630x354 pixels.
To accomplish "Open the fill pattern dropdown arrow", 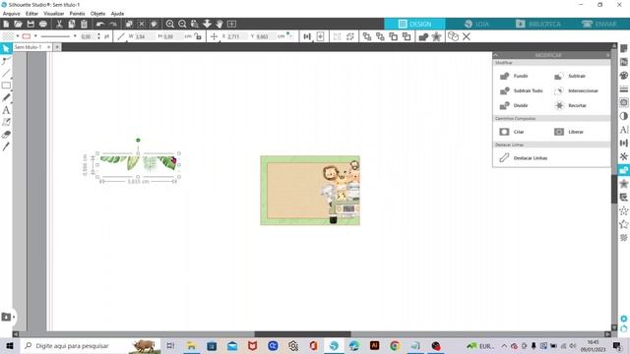I will [x=18, y=36].
